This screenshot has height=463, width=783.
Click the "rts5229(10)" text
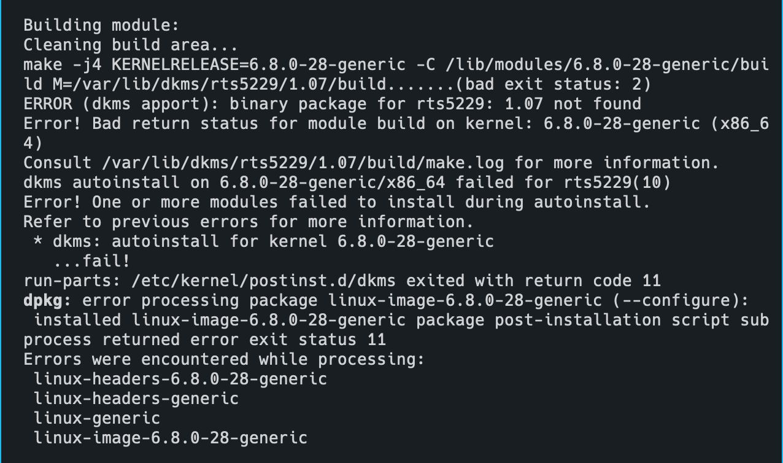pos(617,182)
